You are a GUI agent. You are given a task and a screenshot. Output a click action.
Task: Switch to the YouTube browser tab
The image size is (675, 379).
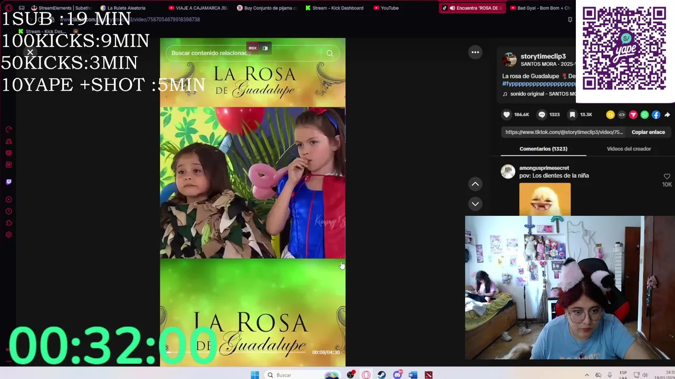[x=387, y=8]
